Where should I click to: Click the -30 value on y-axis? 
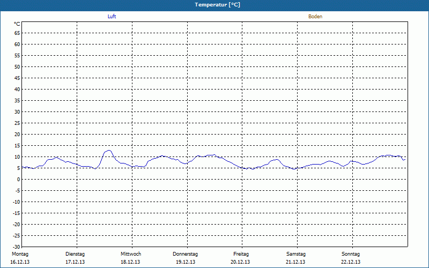point(16,247)
